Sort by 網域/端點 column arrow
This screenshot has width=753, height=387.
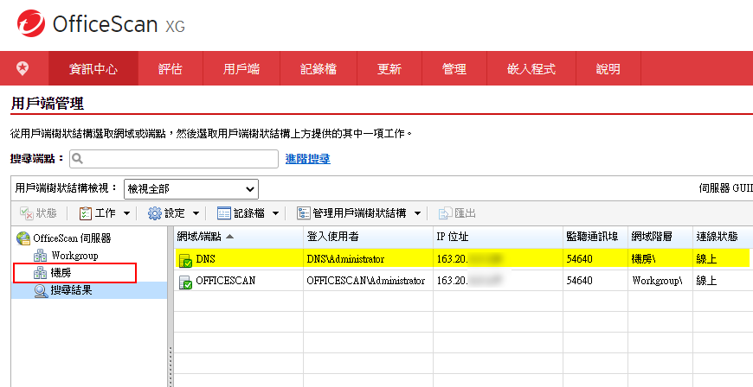tap(229, 237)
